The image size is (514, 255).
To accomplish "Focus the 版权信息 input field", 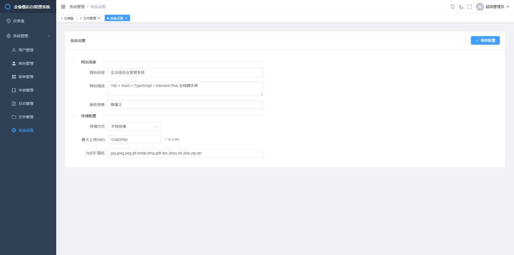I will (185, 105).
